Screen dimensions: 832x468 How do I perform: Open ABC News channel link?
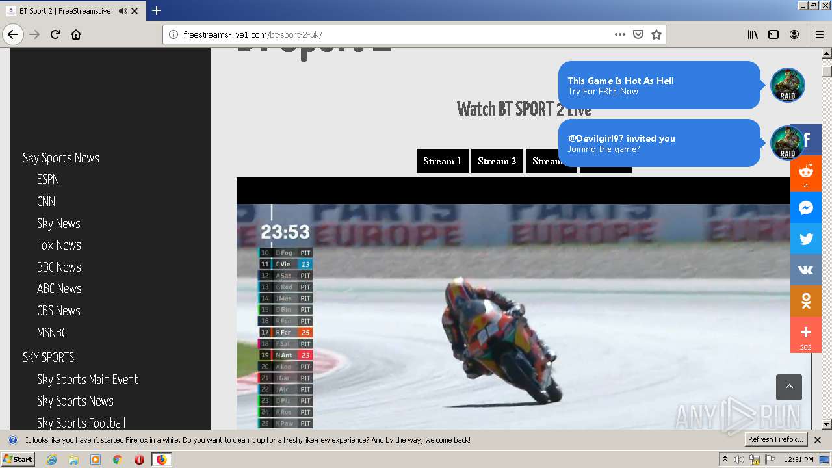tap(59, 289)
